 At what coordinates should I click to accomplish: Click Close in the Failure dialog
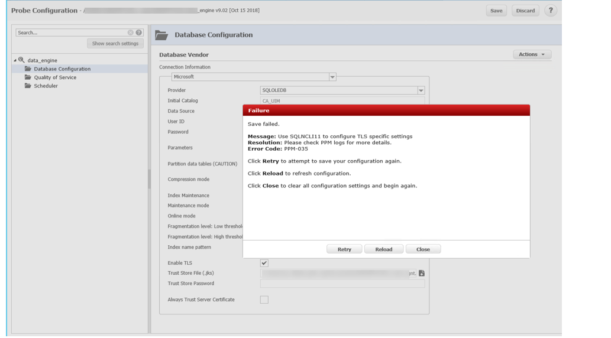pyautogui.click(x=423, y=249)
